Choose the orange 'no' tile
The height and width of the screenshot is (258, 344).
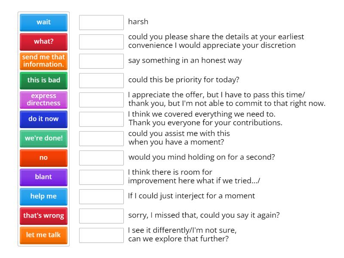point(43,158)
